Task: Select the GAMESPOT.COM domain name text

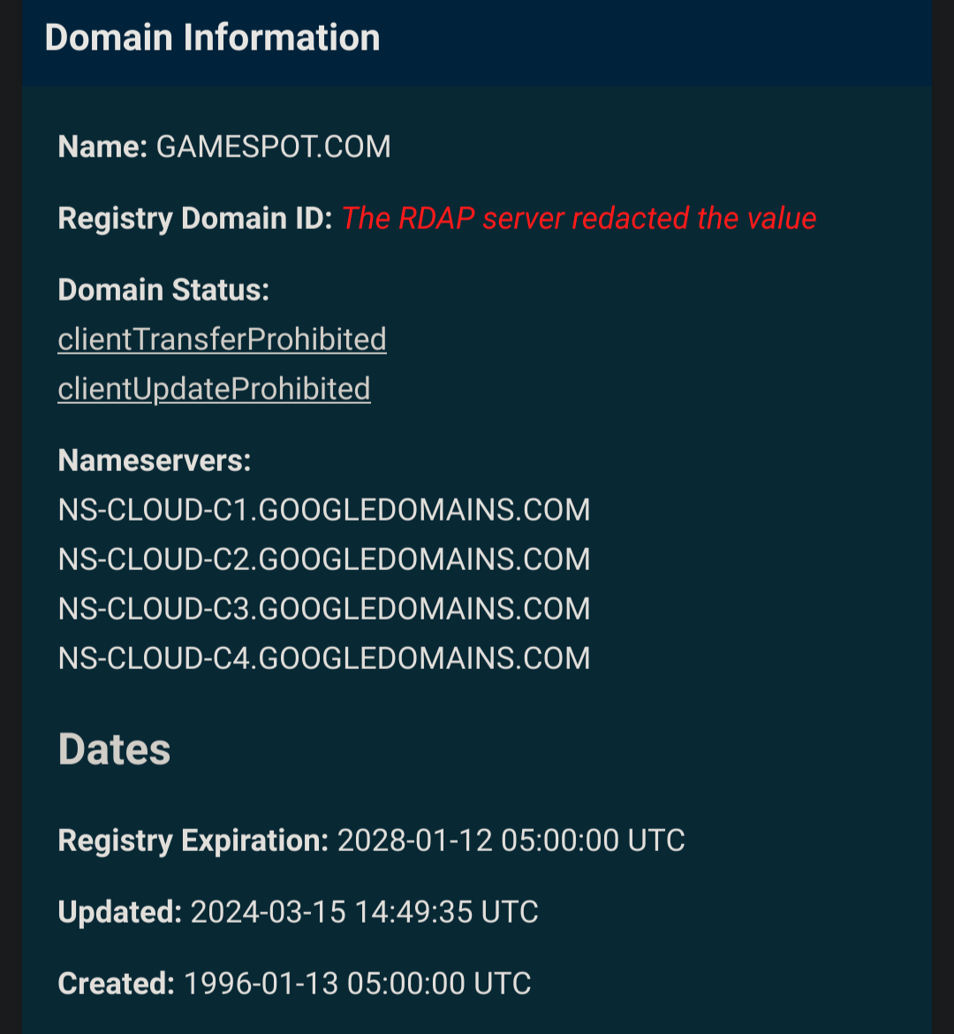Action: 274,147
